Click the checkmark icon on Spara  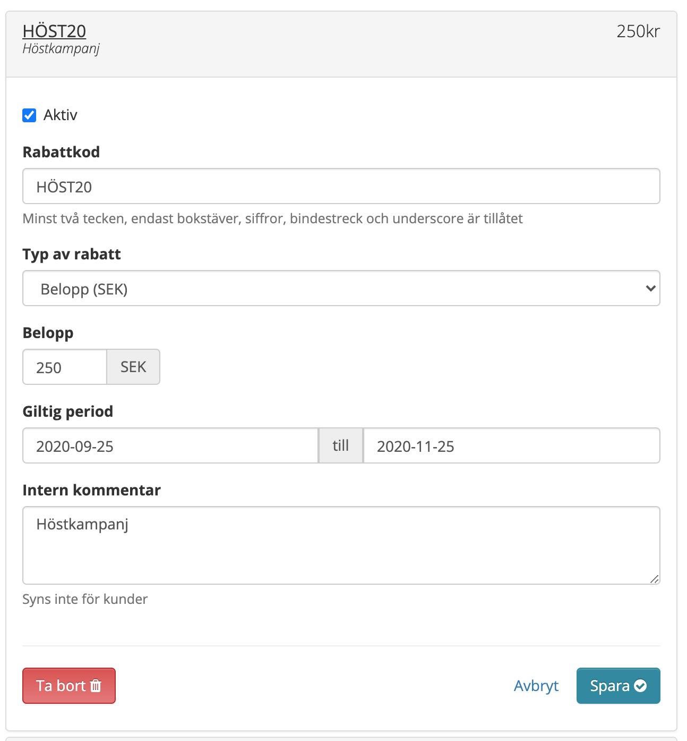pyautogui.click(x=640, y=686)
